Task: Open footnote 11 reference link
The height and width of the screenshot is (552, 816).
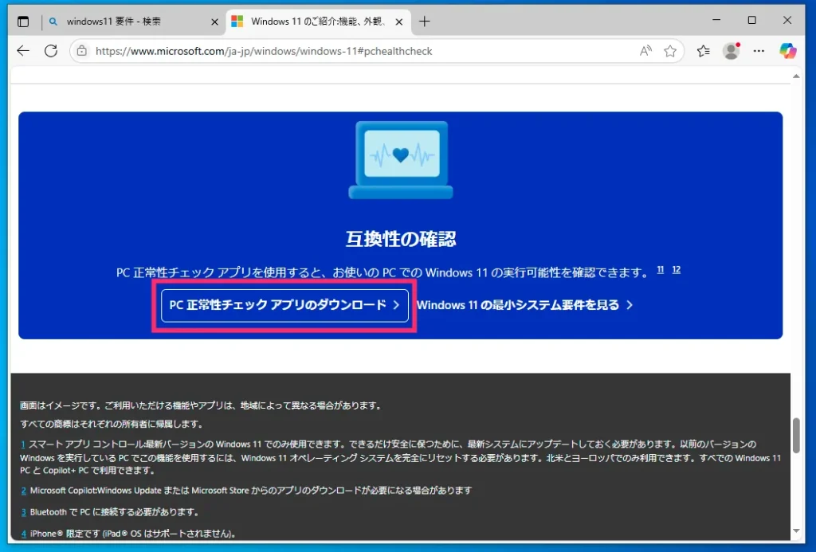Action: click(x=661, y=269)
